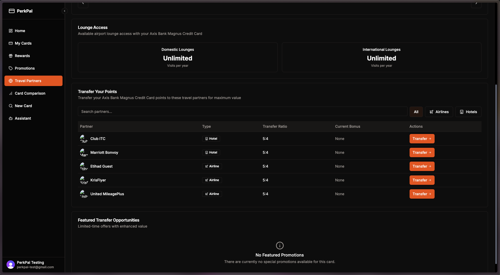This screenshot has height=275, width=500.
Task: Transfer points to Club ITC
Action: coord(422,139)
